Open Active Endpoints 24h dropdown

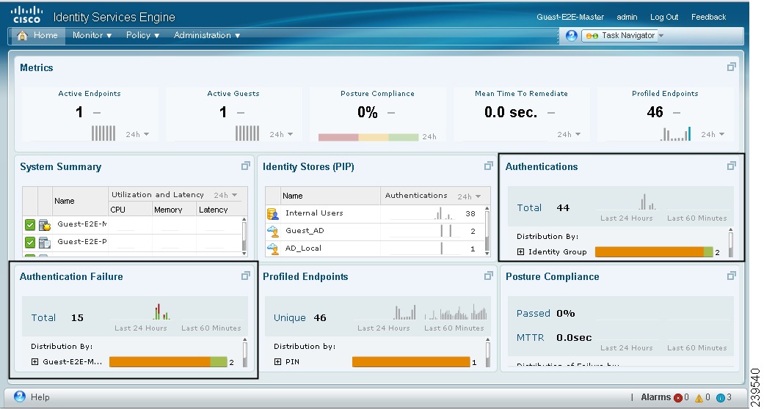137,134
